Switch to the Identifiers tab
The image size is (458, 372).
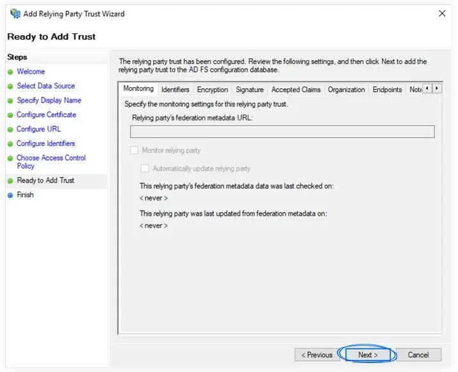click(176, 90)
